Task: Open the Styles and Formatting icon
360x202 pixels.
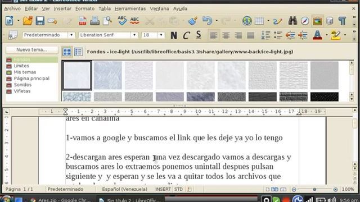Action: (13, 35)
